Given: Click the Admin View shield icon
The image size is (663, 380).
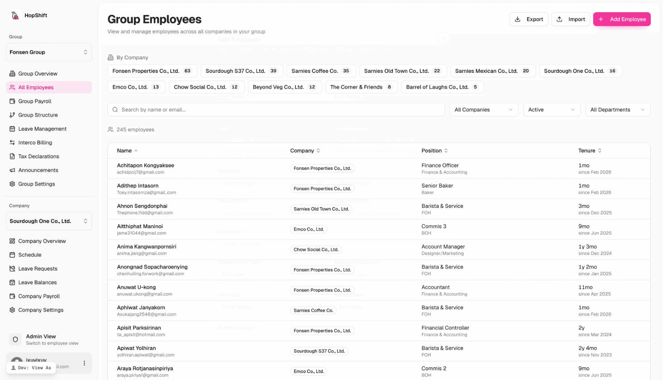Looking at the screenshot, I should pos(15,339).
